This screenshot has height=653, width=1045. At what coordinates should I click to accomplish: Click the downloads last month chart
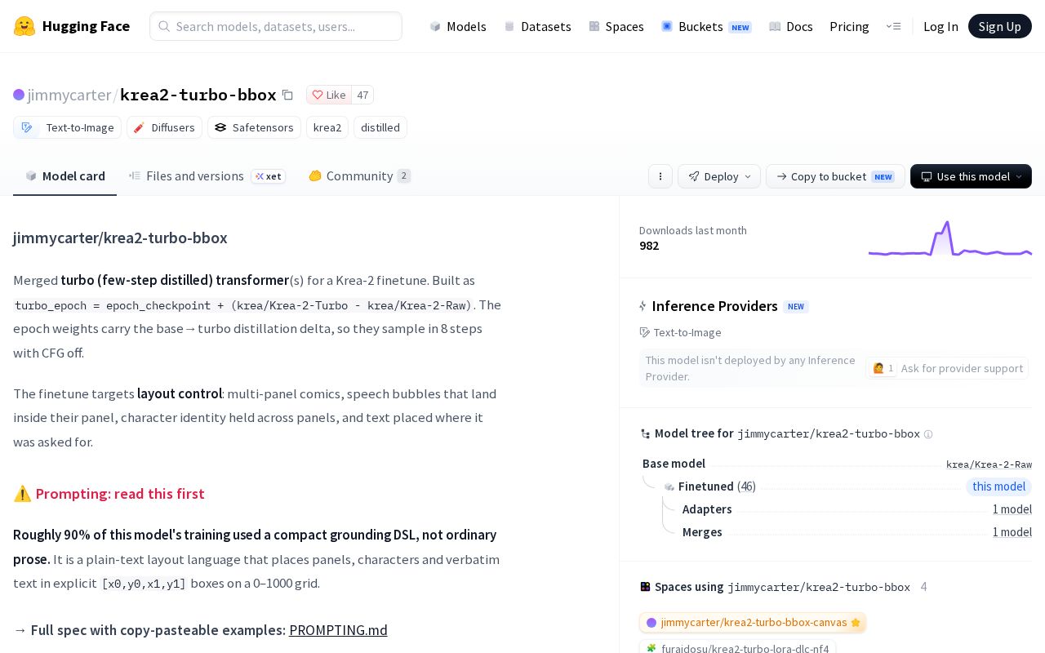[x=950, y=238]
